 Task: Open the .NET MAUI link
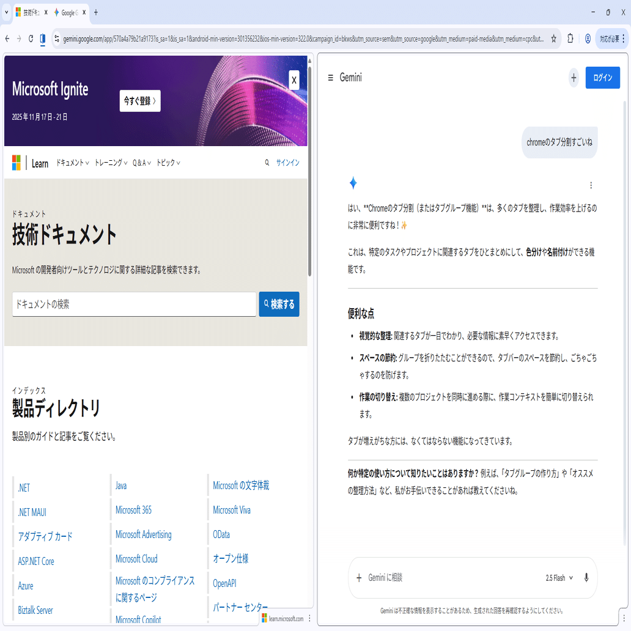tap(32, 512)
